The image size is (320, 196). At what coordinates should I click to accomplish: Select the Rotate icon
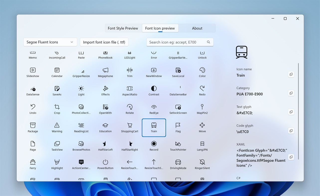129,109
